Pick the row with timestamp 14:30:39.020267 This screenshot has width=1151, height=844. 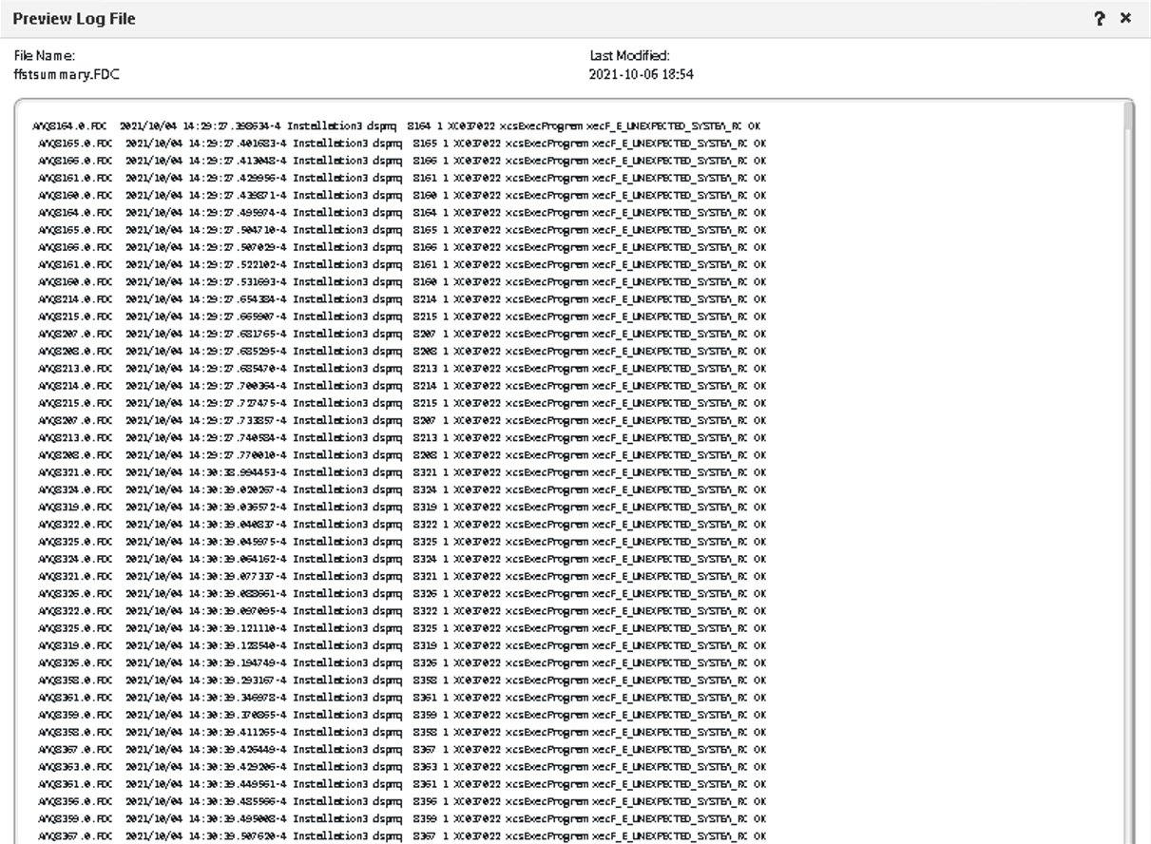pyautogui.click(x=400, y=489)
